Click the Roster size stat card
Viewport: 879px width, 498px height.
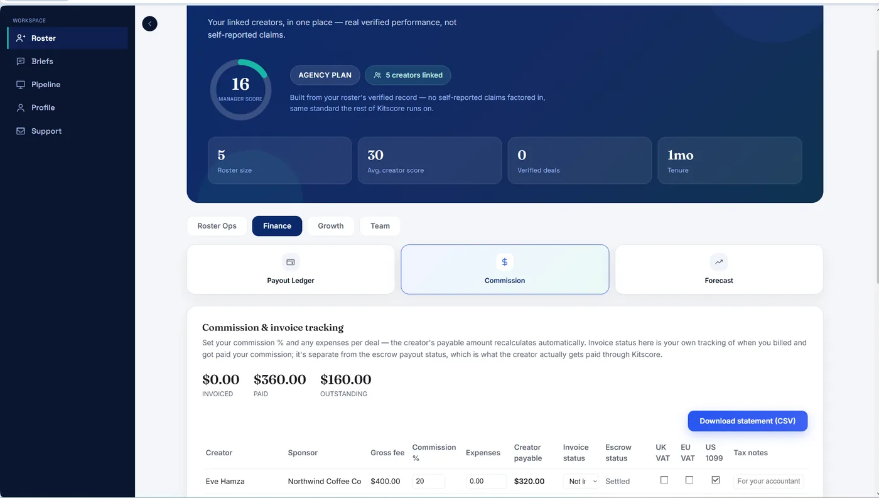[x=279, y=161]
